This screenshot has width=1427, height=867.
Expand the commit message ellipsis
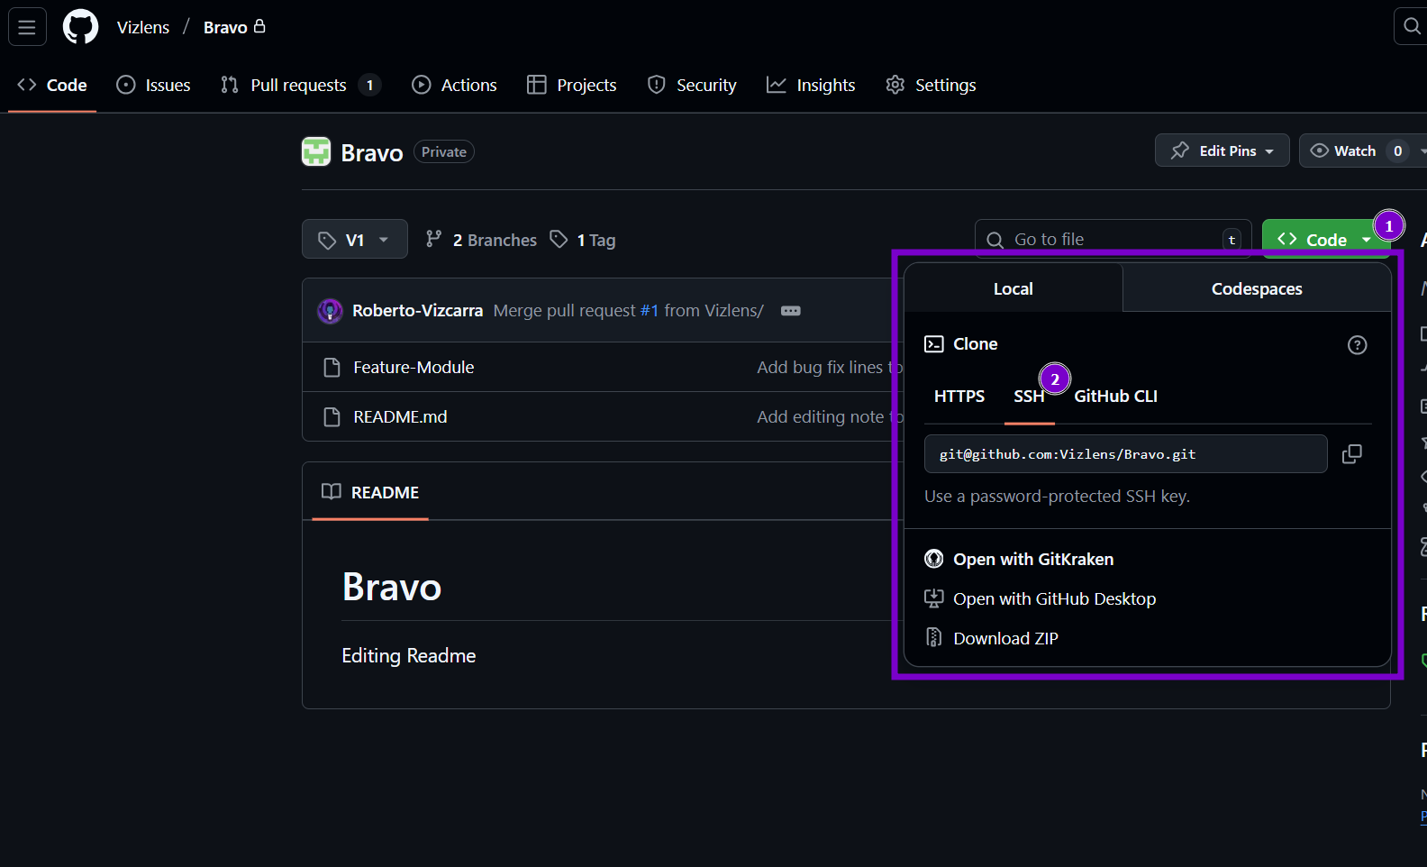(790, 311)
